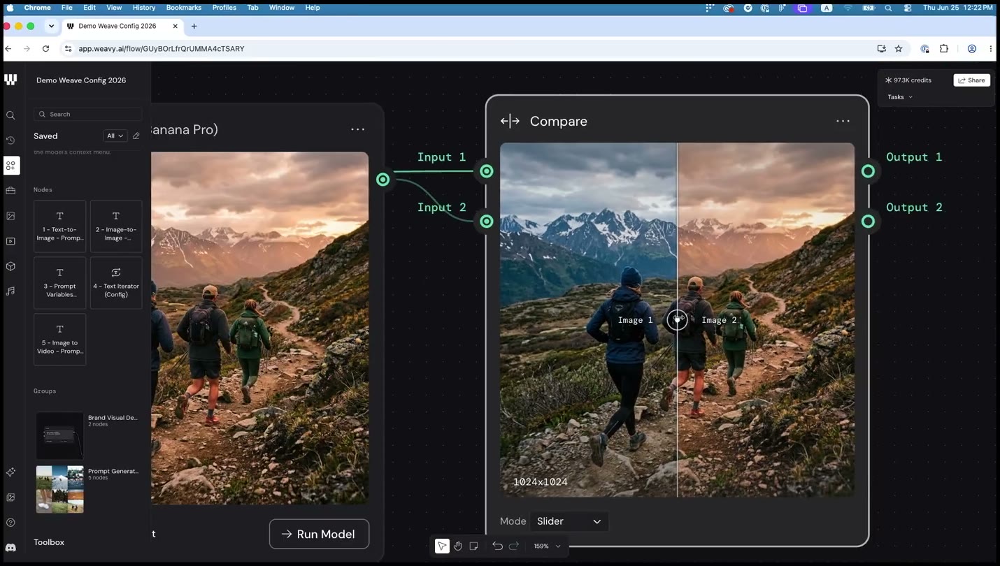Open the View menu

(114, 8)
